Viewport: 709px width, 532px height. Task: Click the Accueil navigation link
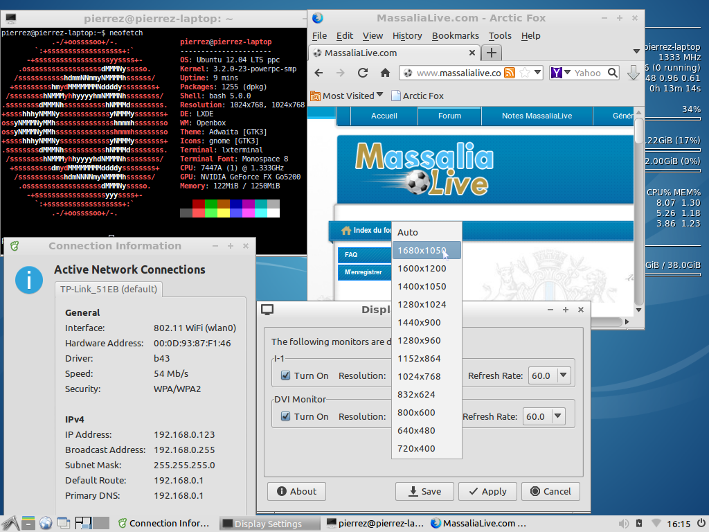click(384, 116)
